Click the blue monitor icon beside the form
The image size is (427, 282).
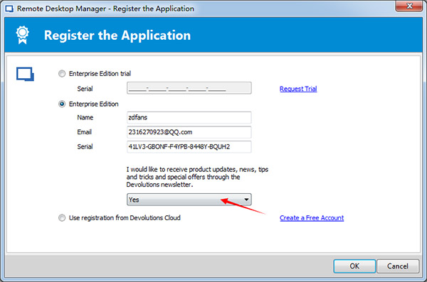25,74
